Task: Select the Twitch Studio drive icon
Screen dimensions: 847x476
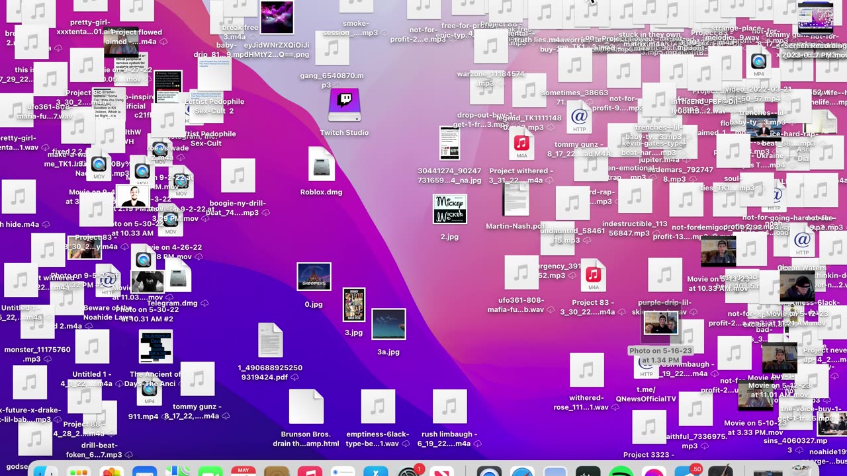Action: coord(345,105)
